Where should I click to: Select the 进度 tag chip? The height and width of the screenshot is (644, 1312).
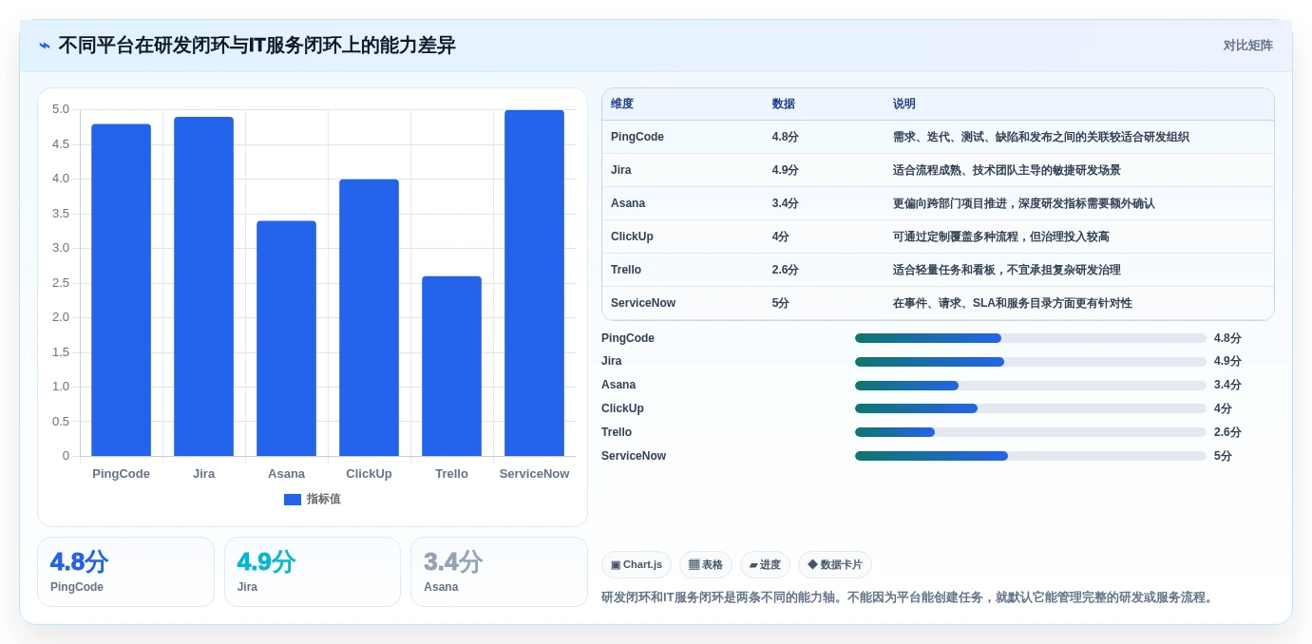tap(765, 565)
